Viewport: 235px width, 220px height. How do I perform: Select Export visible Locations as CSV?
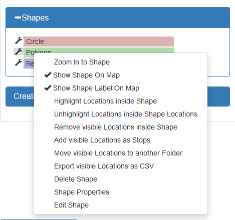(x=104, y=166)
